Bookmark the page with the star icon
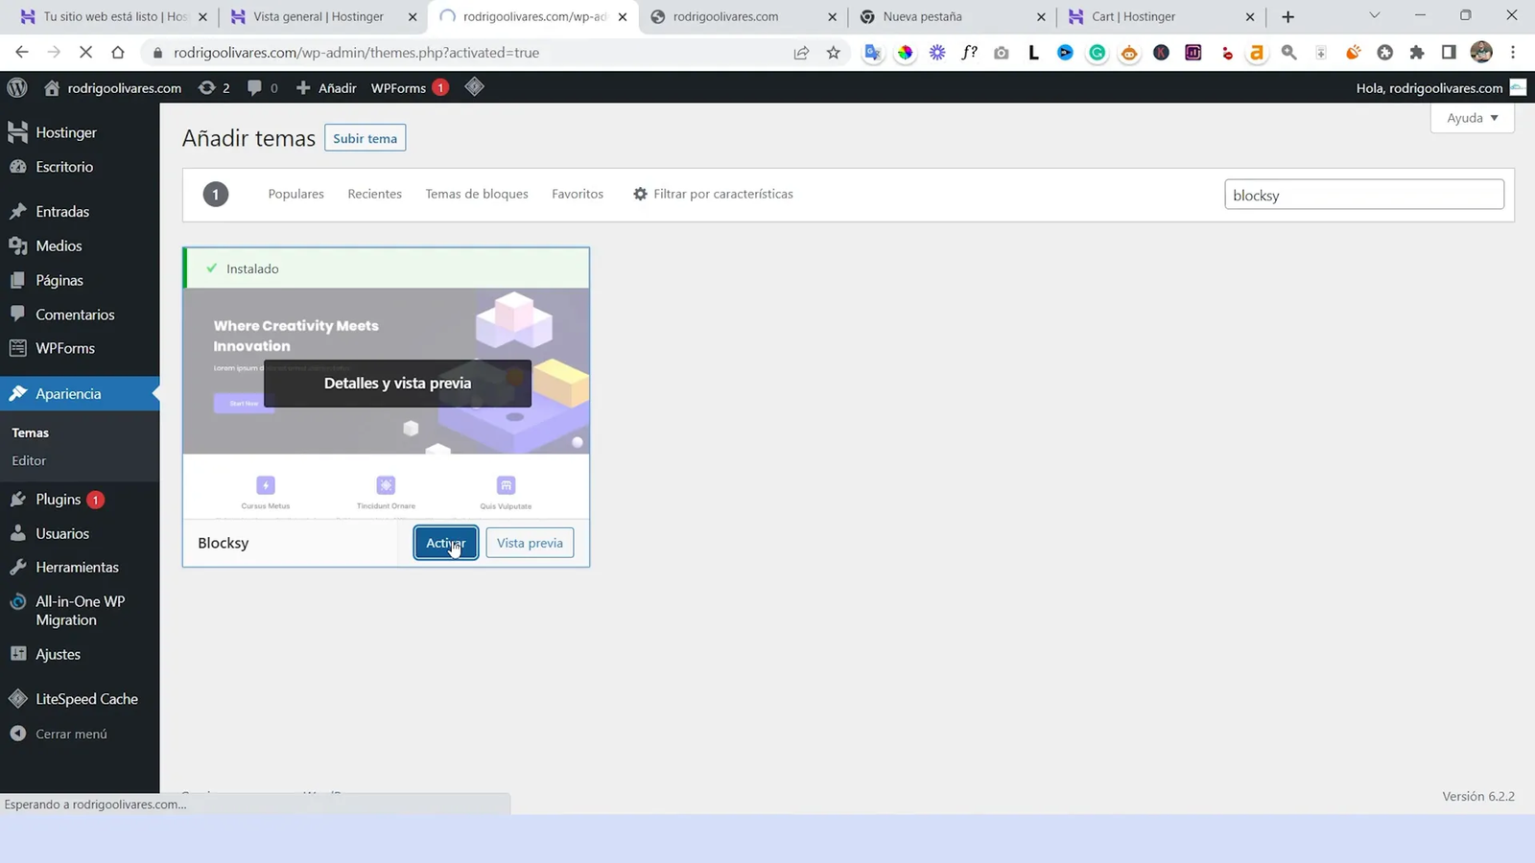1535x863 pixels. [x=833, y=53]
